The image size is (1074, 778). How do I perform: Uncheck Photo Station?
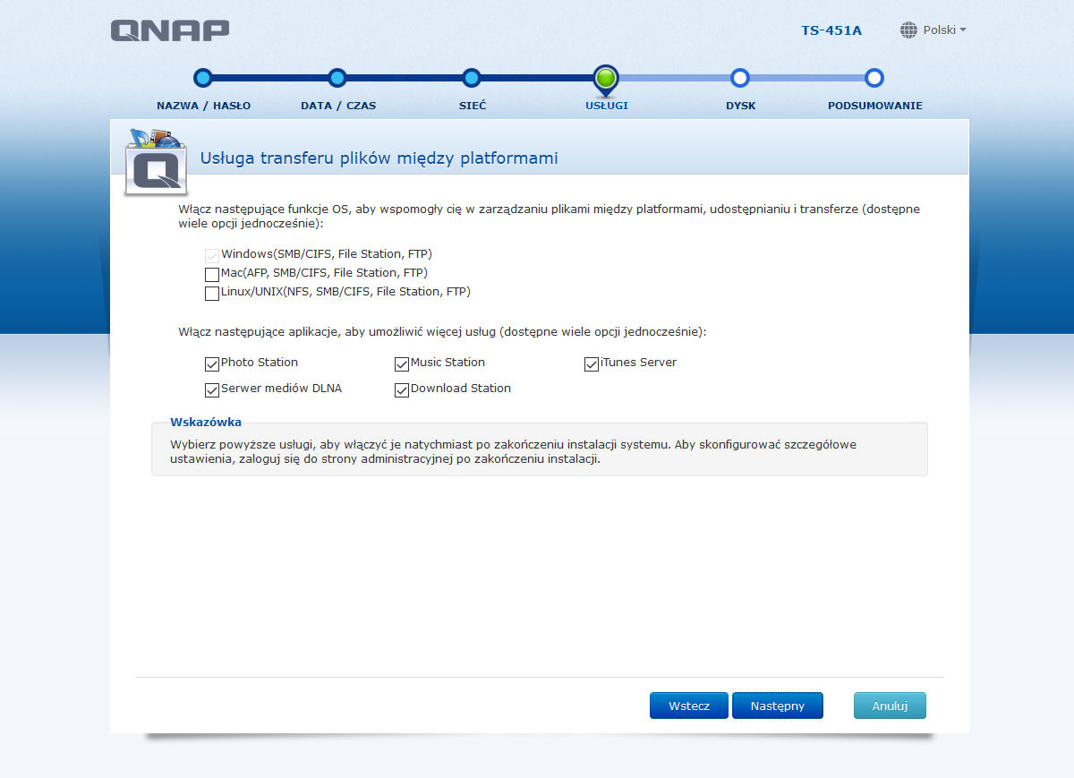pos(212,364)
